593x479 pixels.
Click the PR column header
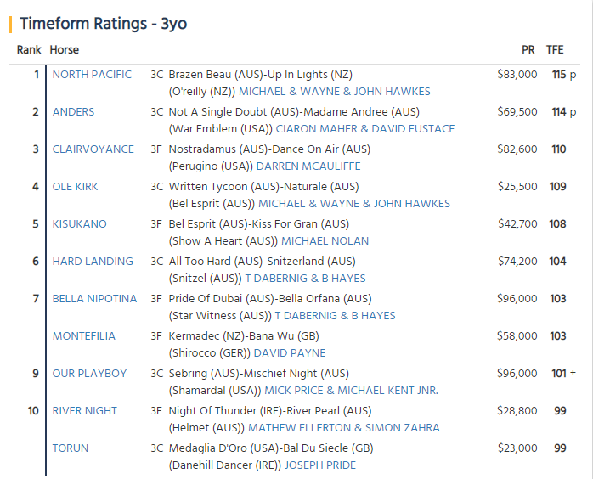528,50
